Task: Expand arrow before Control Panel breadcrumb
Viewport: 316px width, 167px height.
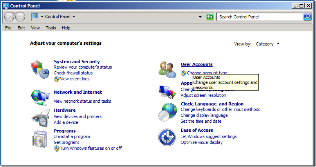Action: click(x=42, y=16)
